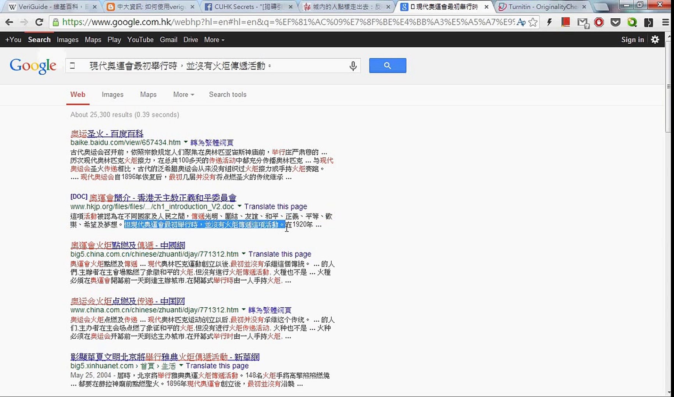The image size is (674, 397).
Task: Open the Chrome hamburger menu
Action: 666,22
